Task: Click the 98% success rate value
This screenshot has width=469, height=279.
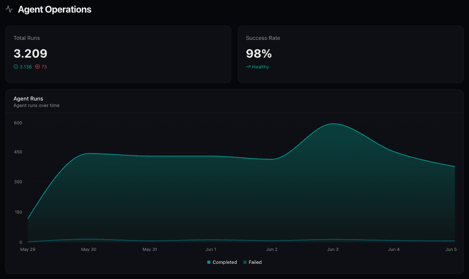Action: pos(259,54)
